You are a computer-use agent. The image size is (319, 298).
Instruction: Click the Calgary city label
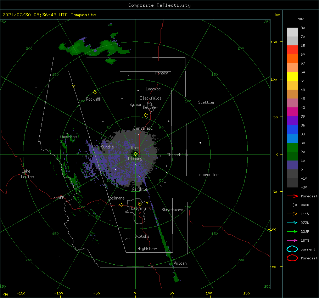click(x=138, y=208)
